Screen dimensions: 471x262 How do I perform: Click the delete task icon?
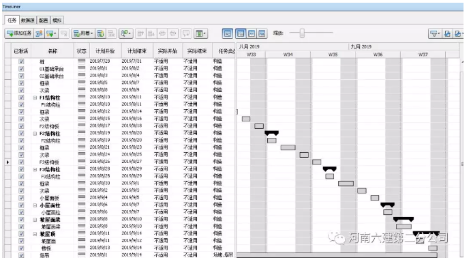tap(63, 33)
